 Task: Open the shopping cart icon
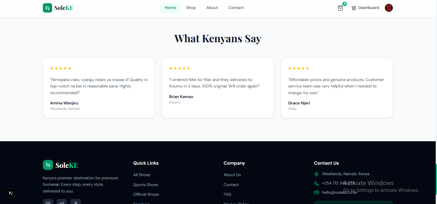(340, 8)
